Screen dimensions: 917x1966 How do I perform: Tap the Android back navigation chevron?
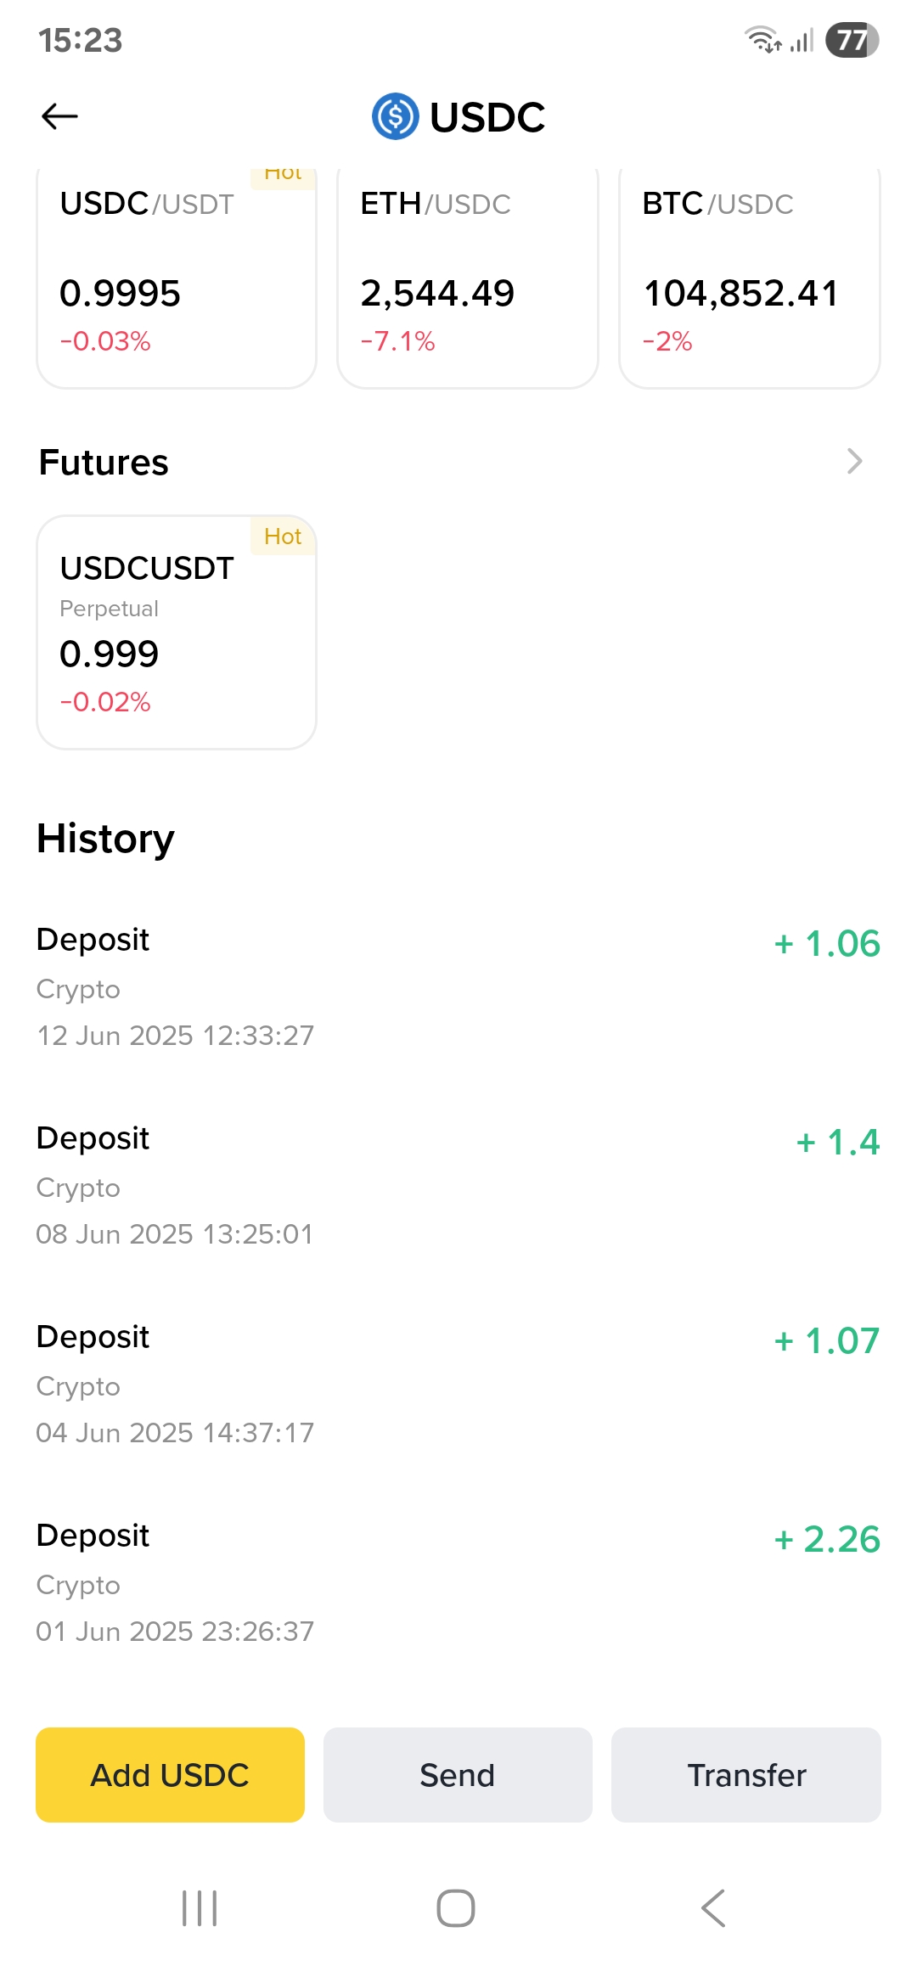713,1908
